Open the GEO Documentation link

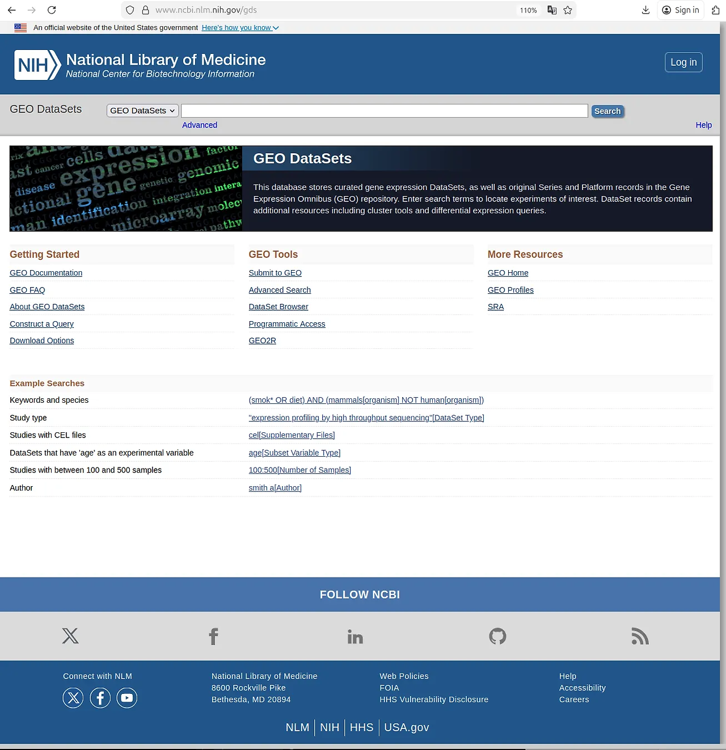pyautogui.click(x=46, y=273)
